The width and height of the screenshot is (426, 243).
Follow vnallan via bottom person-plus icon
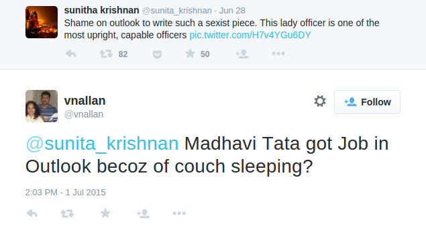click(x=143, y=213)
